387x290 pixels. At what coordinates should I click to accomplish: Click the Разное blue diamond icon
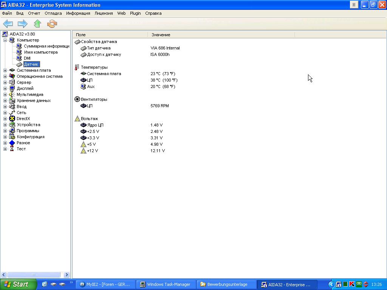(12, 143)
